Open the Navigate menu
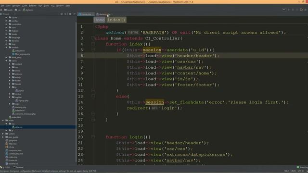 (x=16, y=6)
